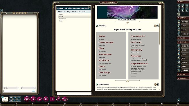Collapse the book index with left arrow
The image size is (189, 106).
(93, 7)
